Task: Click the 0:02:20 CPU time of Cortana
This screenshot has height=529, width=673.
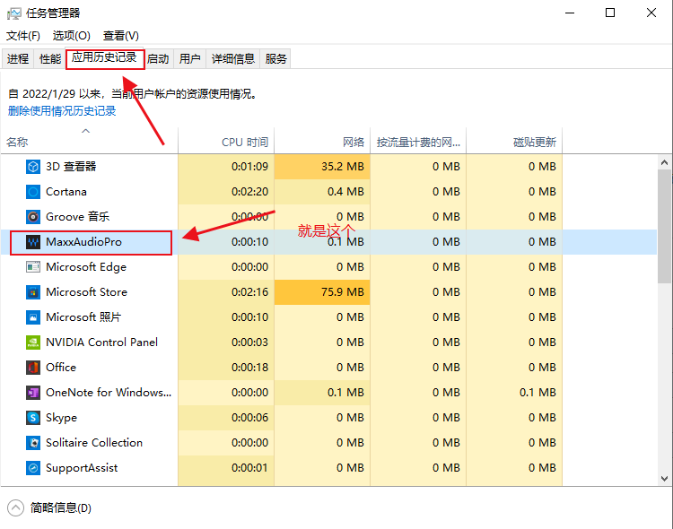Action: (249, 191)
